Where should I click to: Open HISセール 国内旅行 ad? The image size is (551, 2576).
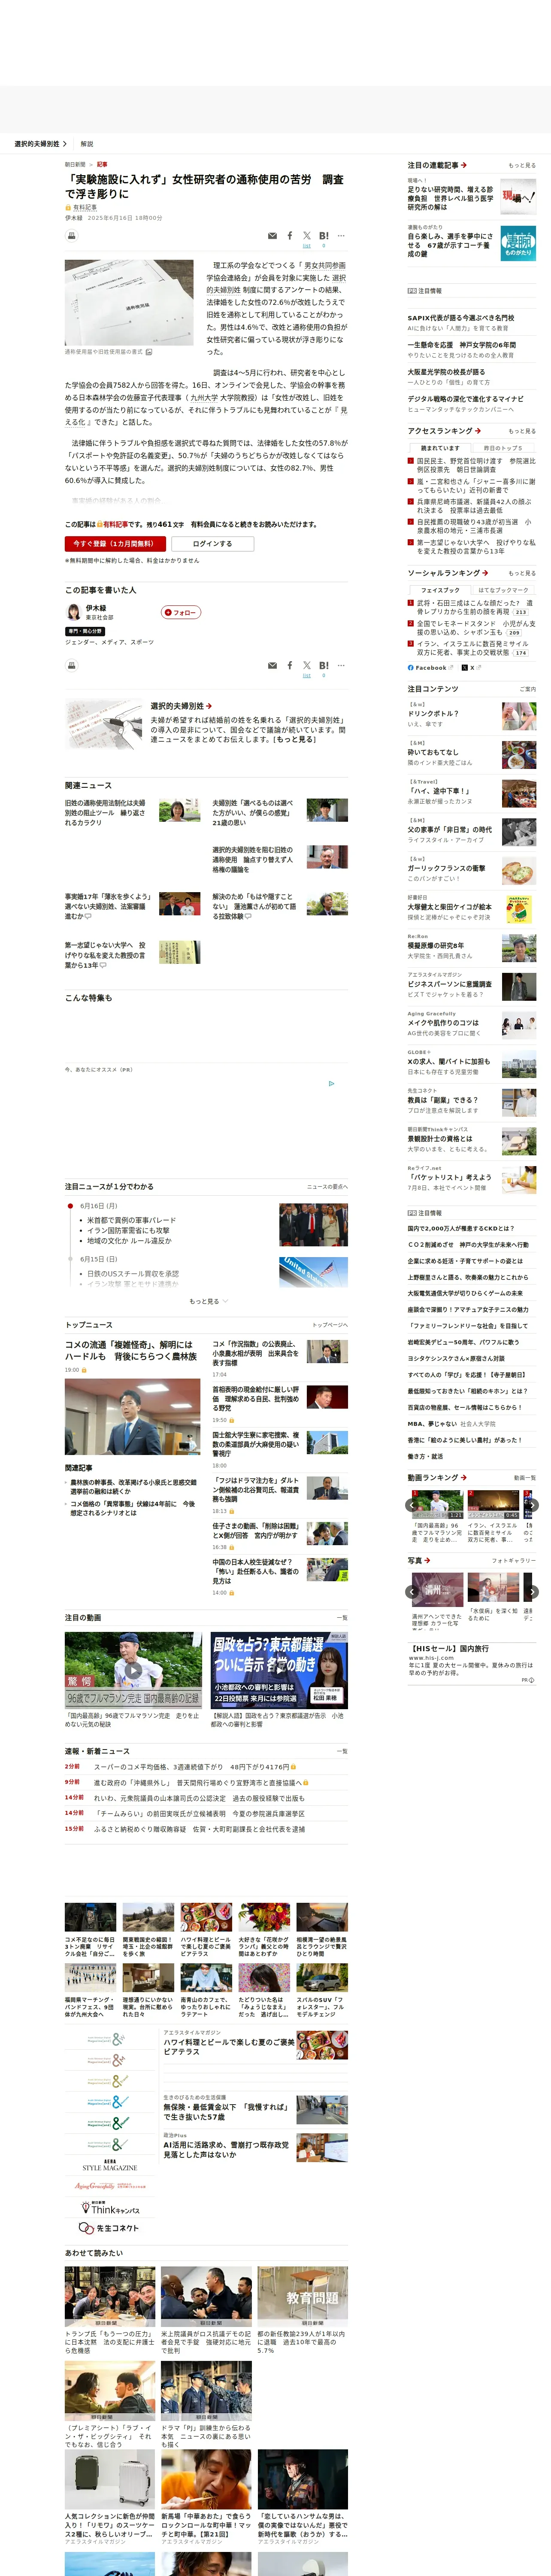448,1648
